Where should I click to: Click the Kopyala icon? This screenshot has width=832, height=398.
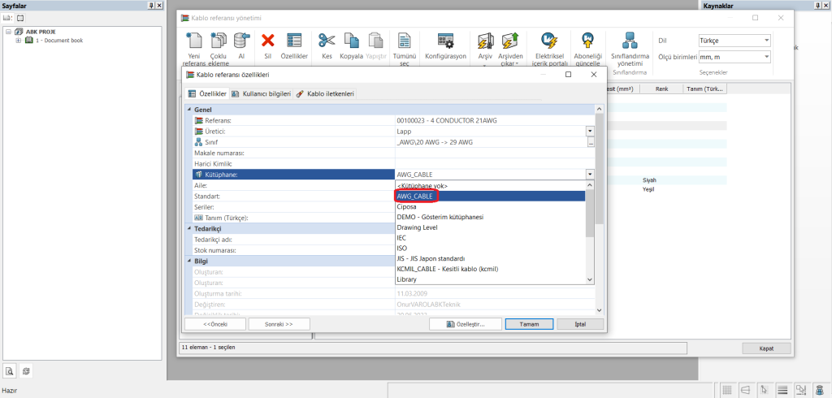[x=351, y=41]
